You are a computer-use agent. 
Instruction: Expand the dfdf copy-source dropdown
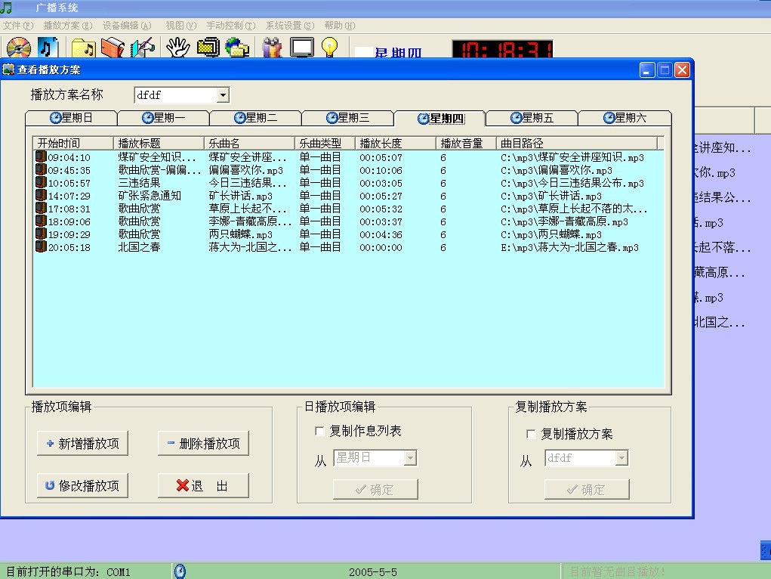pyautogui.click(x=623, y=458)
